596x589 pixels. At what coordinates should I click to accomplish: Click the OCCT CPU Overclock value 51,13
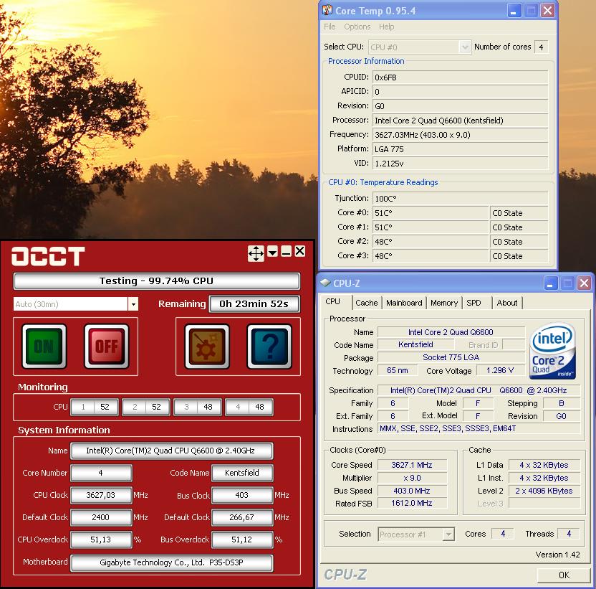[101, 539]
